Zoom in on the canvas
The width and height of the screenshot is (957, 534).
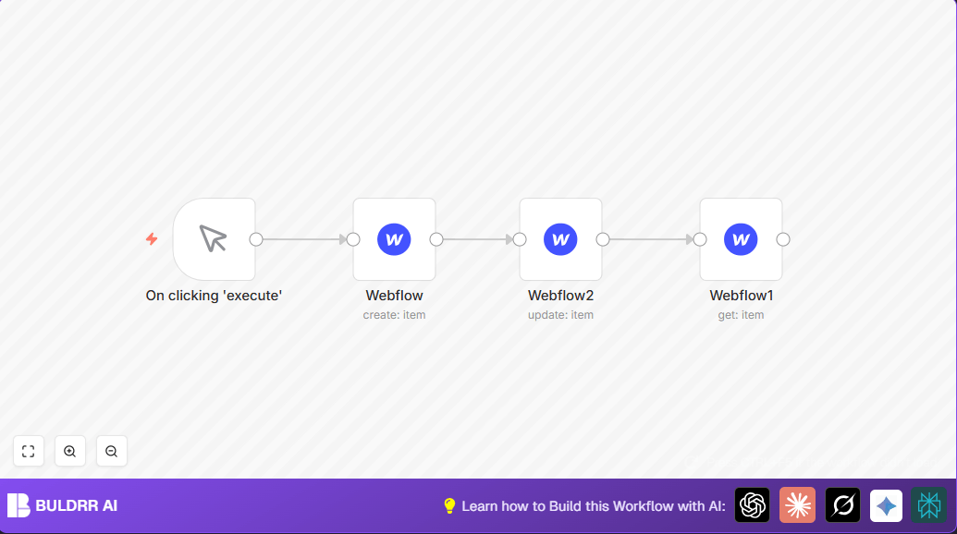70,451
